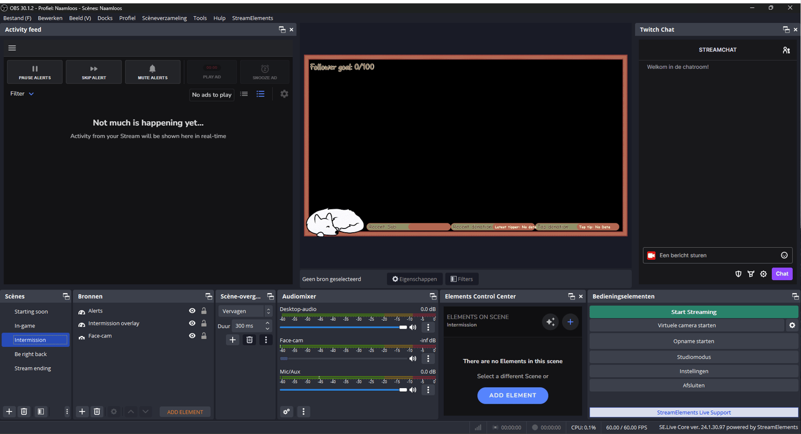801x434 pixels.
Task: Toggle visibility of Alerts source
Action: (x=192, y=311)
